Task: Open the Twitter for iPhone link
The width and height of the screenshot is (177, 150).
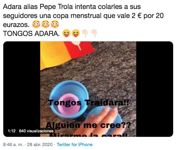Action: tap(74, 145)
